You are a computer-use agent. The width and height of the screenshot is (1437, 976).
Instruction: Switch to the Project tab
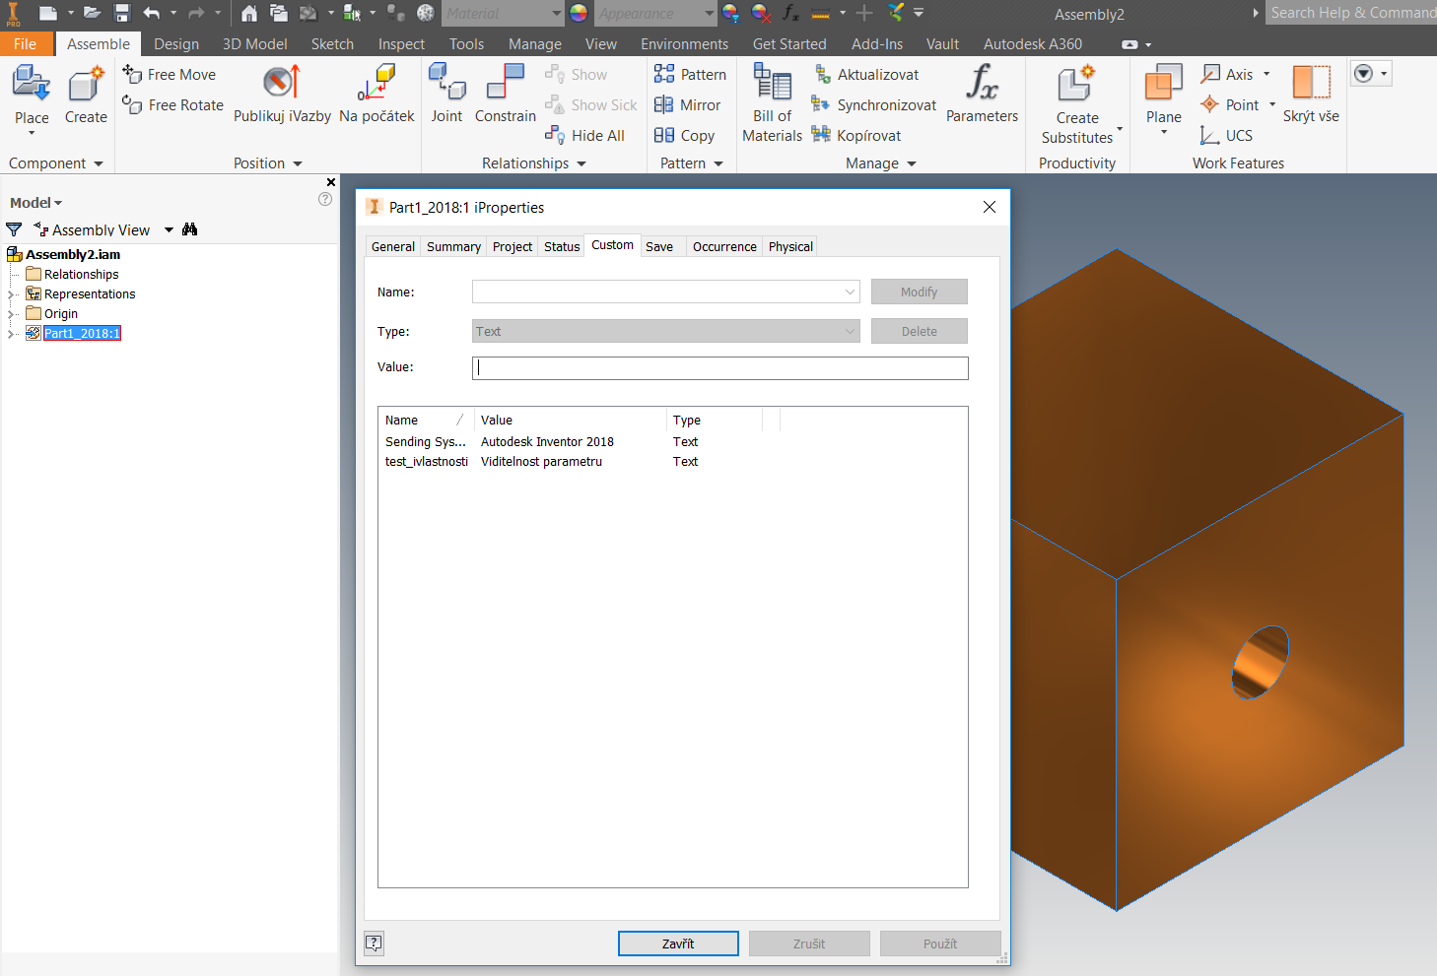coord(513,246)
